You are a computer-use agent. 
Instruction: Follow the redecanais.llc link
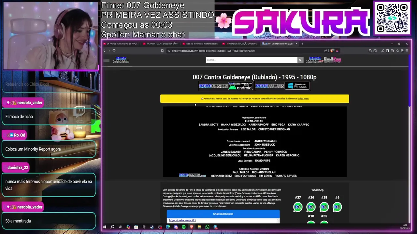pyautogui.click(x=182, y=220)
